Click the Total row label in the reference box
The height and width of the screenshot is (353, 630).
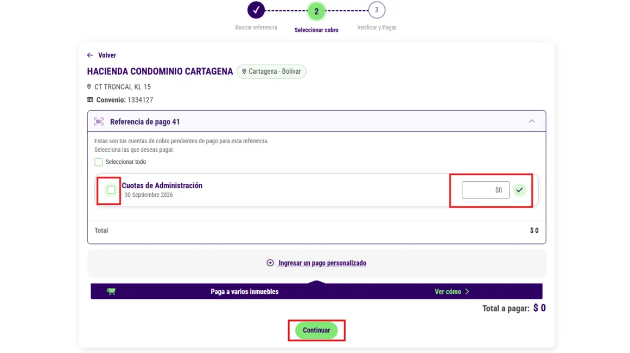click(101, 230)
